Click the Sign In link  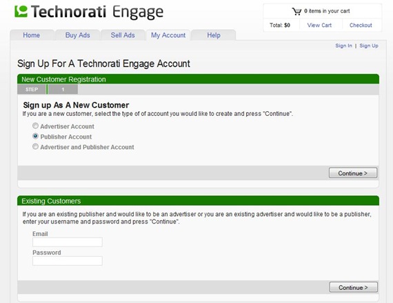coord(343,46)
